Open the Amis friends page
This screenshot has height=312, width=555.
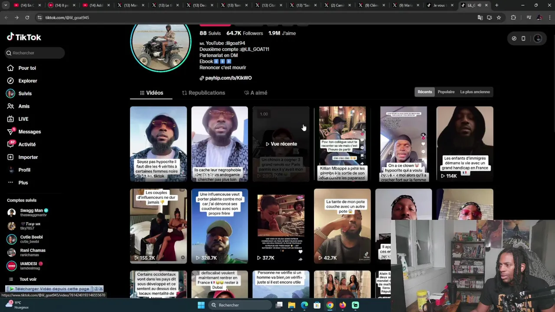(x=24, y=106)
